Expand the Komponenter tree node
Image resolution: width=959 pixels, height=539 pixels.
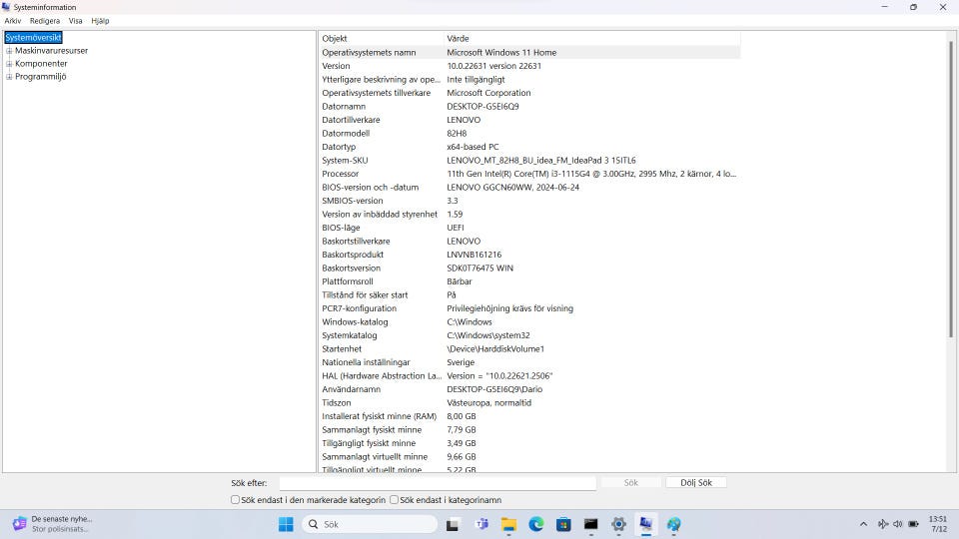(x=9, y=64)
